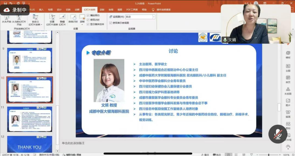Viewport: 295px width, 156px height.
Task: Switch to the 插入 ribbon tab
Action: pos(41,9)
